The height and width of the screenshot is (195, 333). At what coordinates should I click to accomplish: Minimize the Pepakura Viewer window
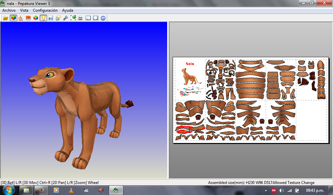303,3
